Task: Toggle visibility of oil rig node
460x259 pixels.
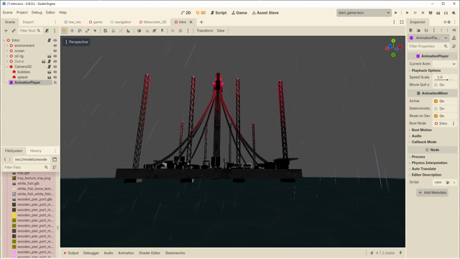Action: pyautogui.click(x=55, y=56)
